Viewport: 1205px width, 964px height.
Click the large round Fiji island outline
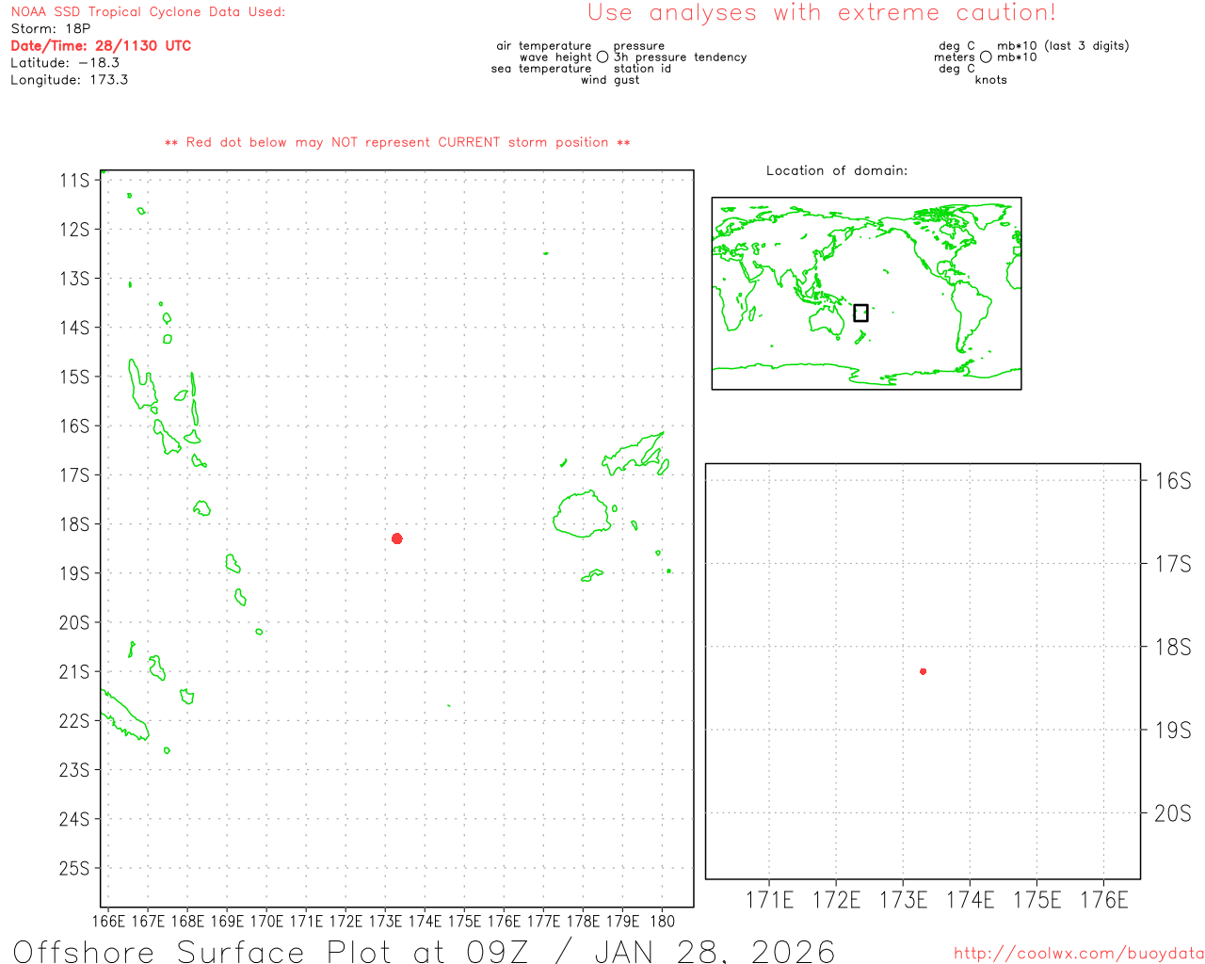pos(582,514)
